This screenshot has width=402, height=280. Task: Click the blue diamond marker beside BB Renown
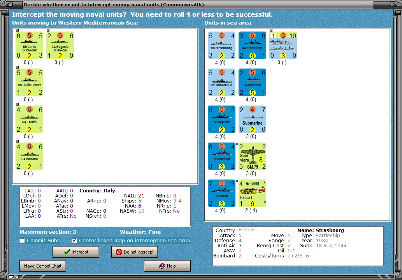(237, 144)
